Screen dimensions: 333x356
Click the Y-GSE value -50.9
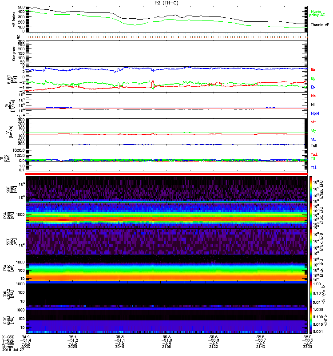[x=214, y=340]
